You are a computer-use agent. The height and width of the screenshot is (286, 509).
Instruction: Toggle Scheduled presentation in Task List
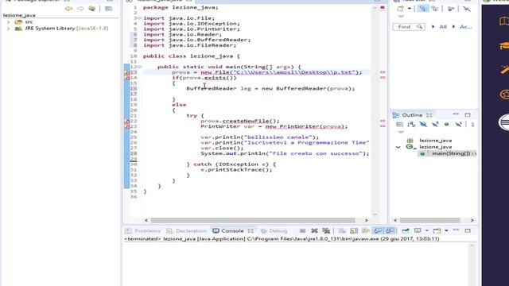pos(435,9)
